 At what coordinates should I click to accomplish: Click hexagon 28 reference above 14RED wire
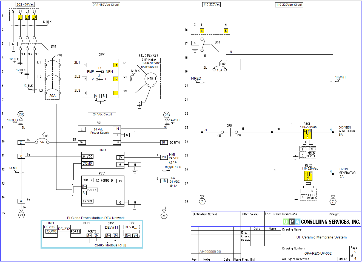[21, 114]
